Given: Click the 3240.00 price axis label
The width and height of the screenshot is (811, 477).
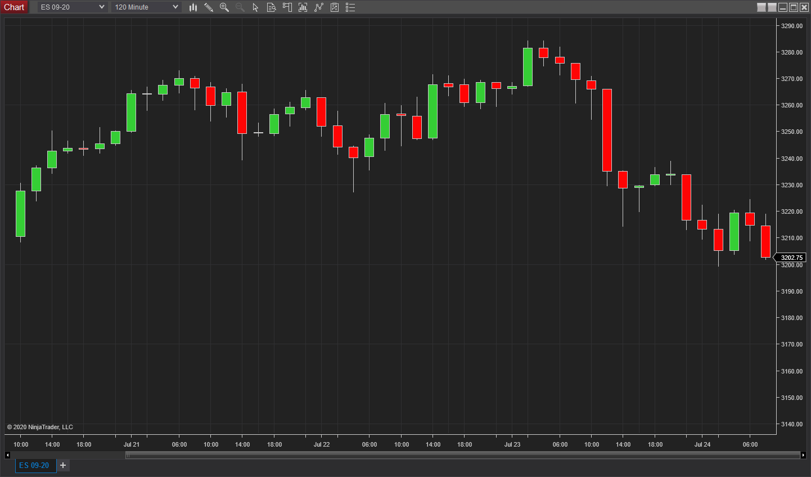Looking at the screenshot, I should pos(792,159).
